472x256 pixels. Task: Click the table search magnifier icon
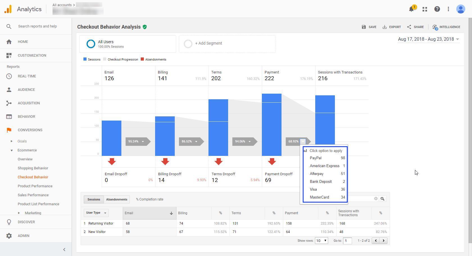tap(382, 199)
